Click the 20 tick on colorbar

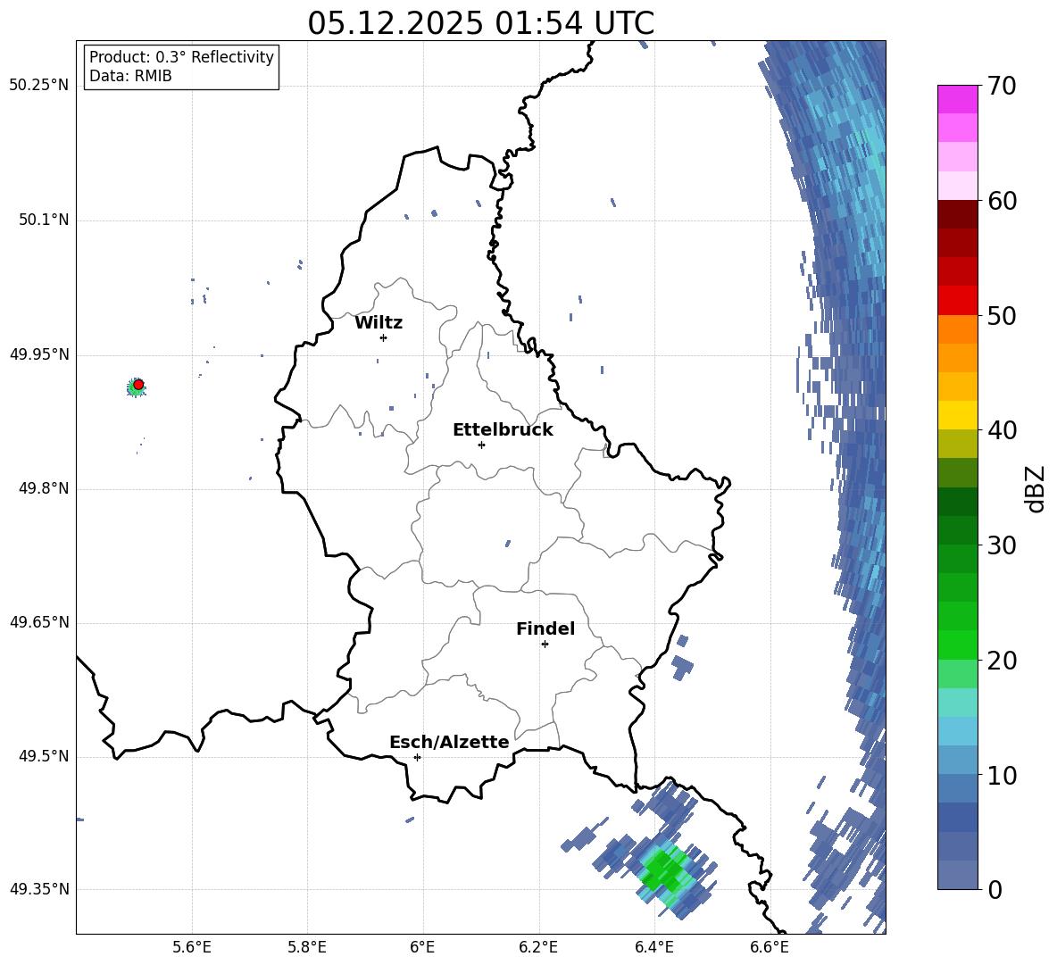click(x=1002, y=661)
